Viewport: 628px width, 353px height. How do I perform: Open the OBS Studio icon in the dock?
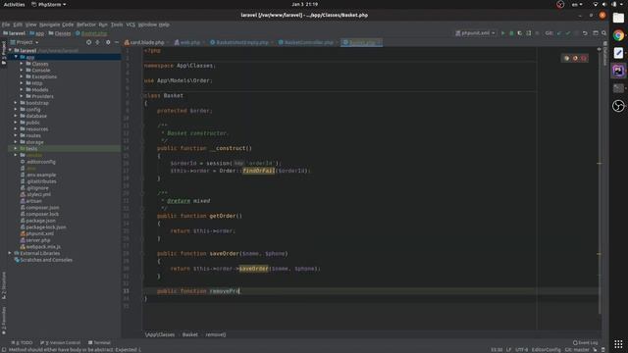(618, 106)
